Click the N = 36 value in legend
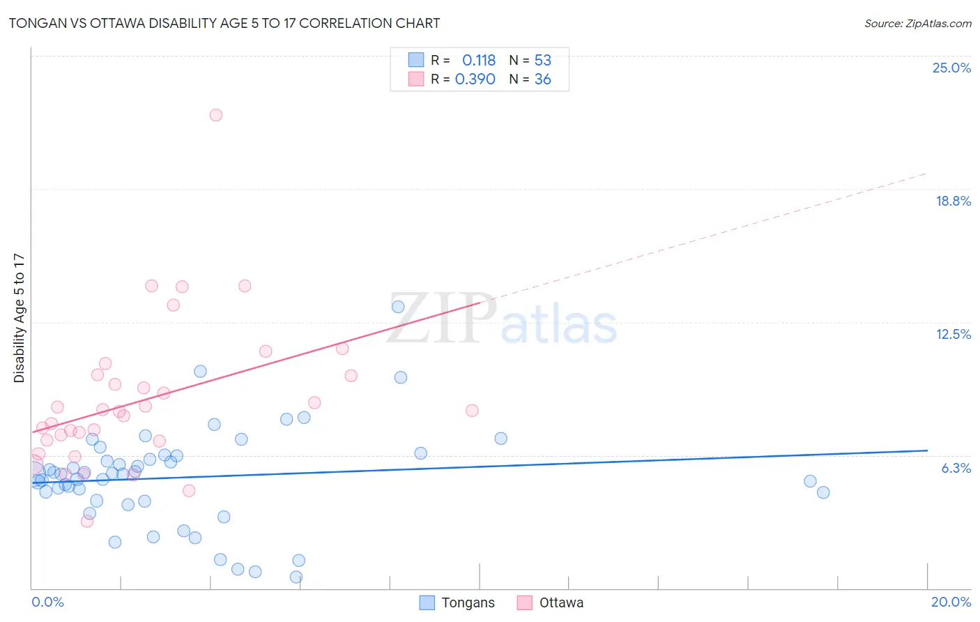Screen dimensions: 980x622 coord(530,79)
